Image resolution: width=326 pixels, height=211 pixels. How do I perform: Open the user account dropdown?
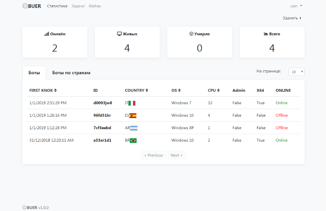pos(296,6)
